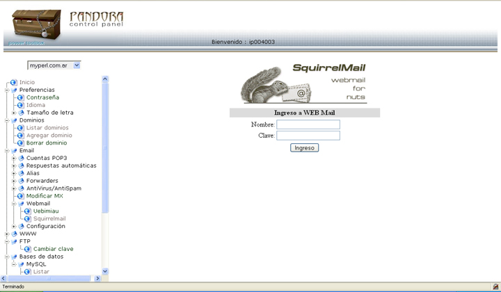The width and height of the screenshot is (501, 292).
Task: Click the folder icon next to Email
Action: click(x=14, y=150)
